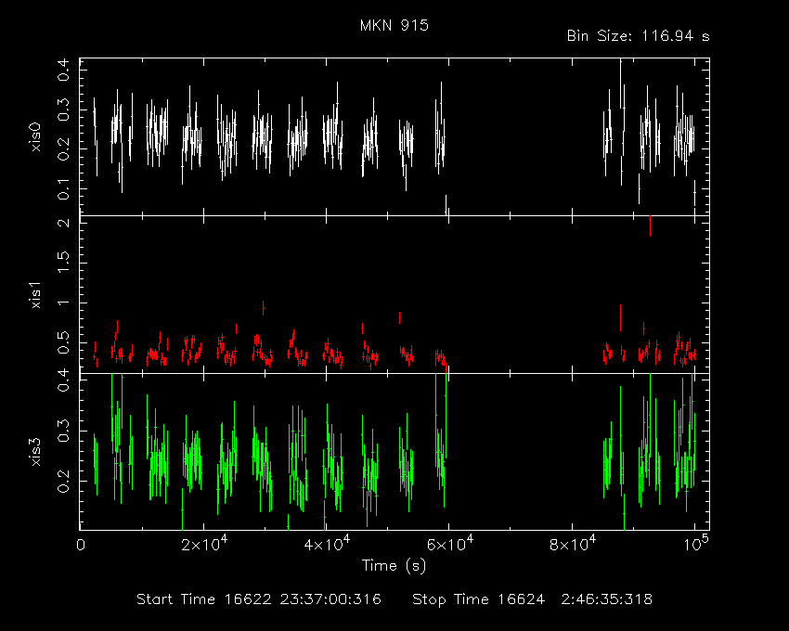
Task: Click the "xis0" y-axis label
Action: (35, 136)
